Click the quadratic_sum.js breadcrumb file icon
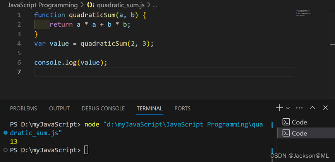Viewport: 335px width, 162px height. (x=91, y=5)
